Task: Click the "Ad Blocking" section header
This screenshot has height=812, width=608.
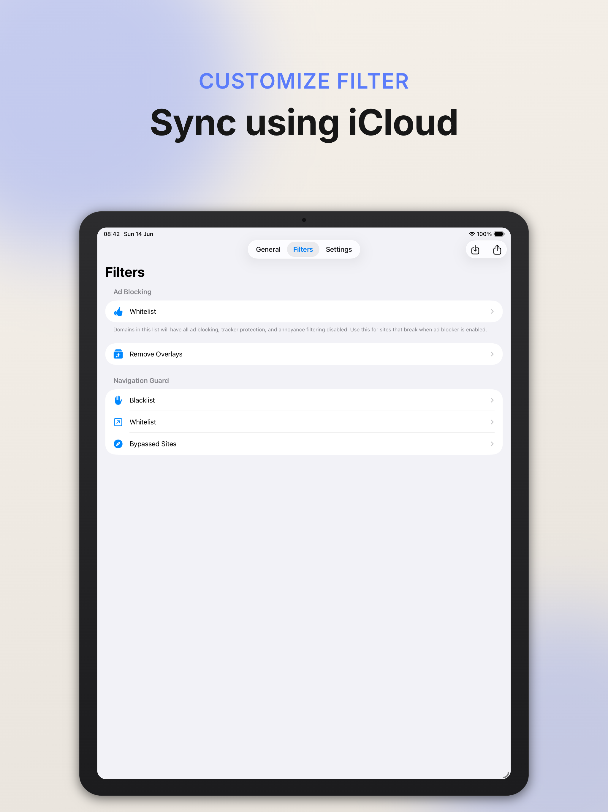Action: tap(132, 292)
